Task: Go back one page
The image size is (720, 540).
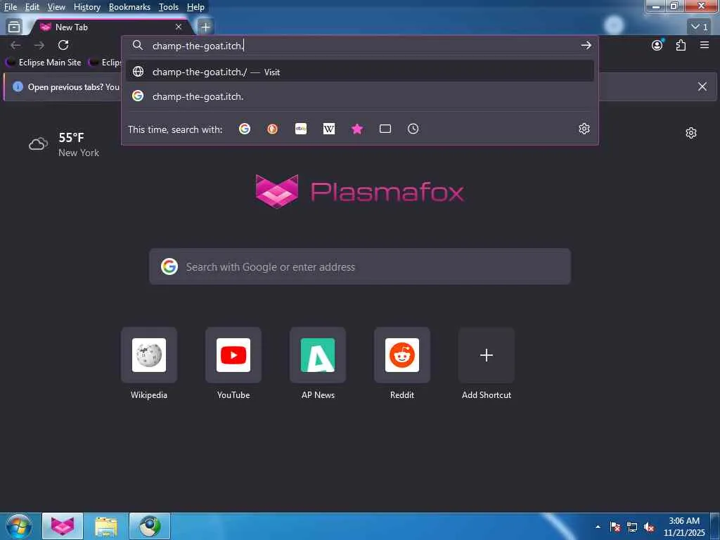Action: 15,45
